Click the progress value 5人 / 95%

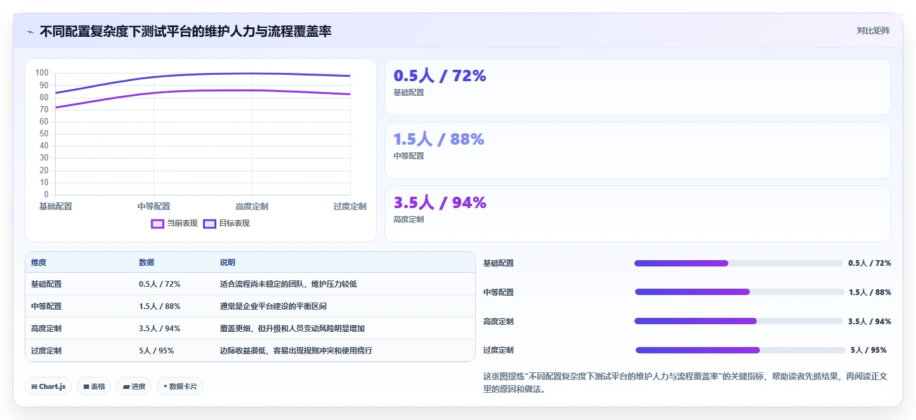click(868, 350)
